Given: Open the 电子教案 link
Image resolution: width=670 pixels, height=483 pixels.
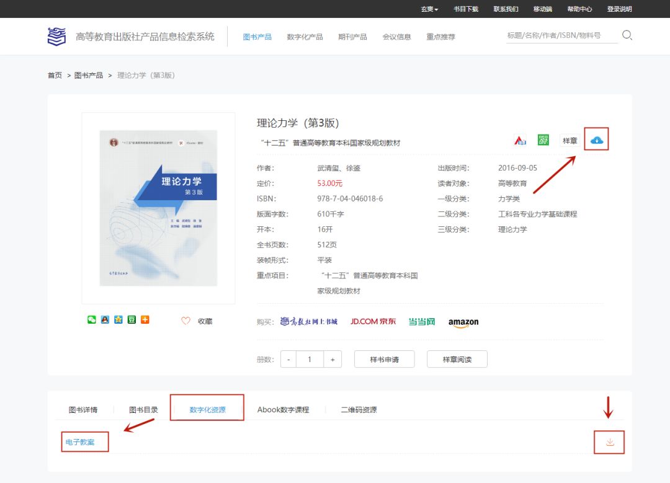Looking at the screenshot, I should pos(81,442).
